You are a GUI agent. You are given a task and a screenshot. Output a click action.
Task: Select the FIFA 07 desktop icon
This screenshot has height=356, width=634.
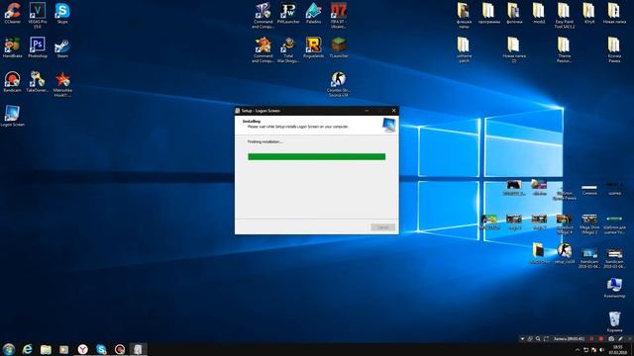click(x=339, y=16)
